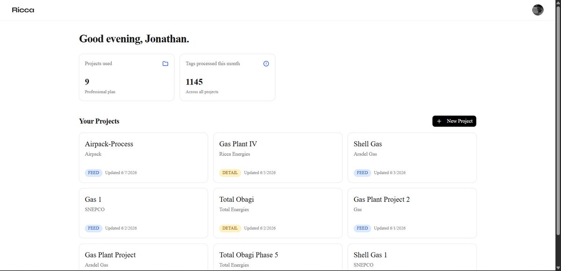The image size is (561, 271).
Task: Click the 'Your Projects' heading
Action: tap(99, 121)
